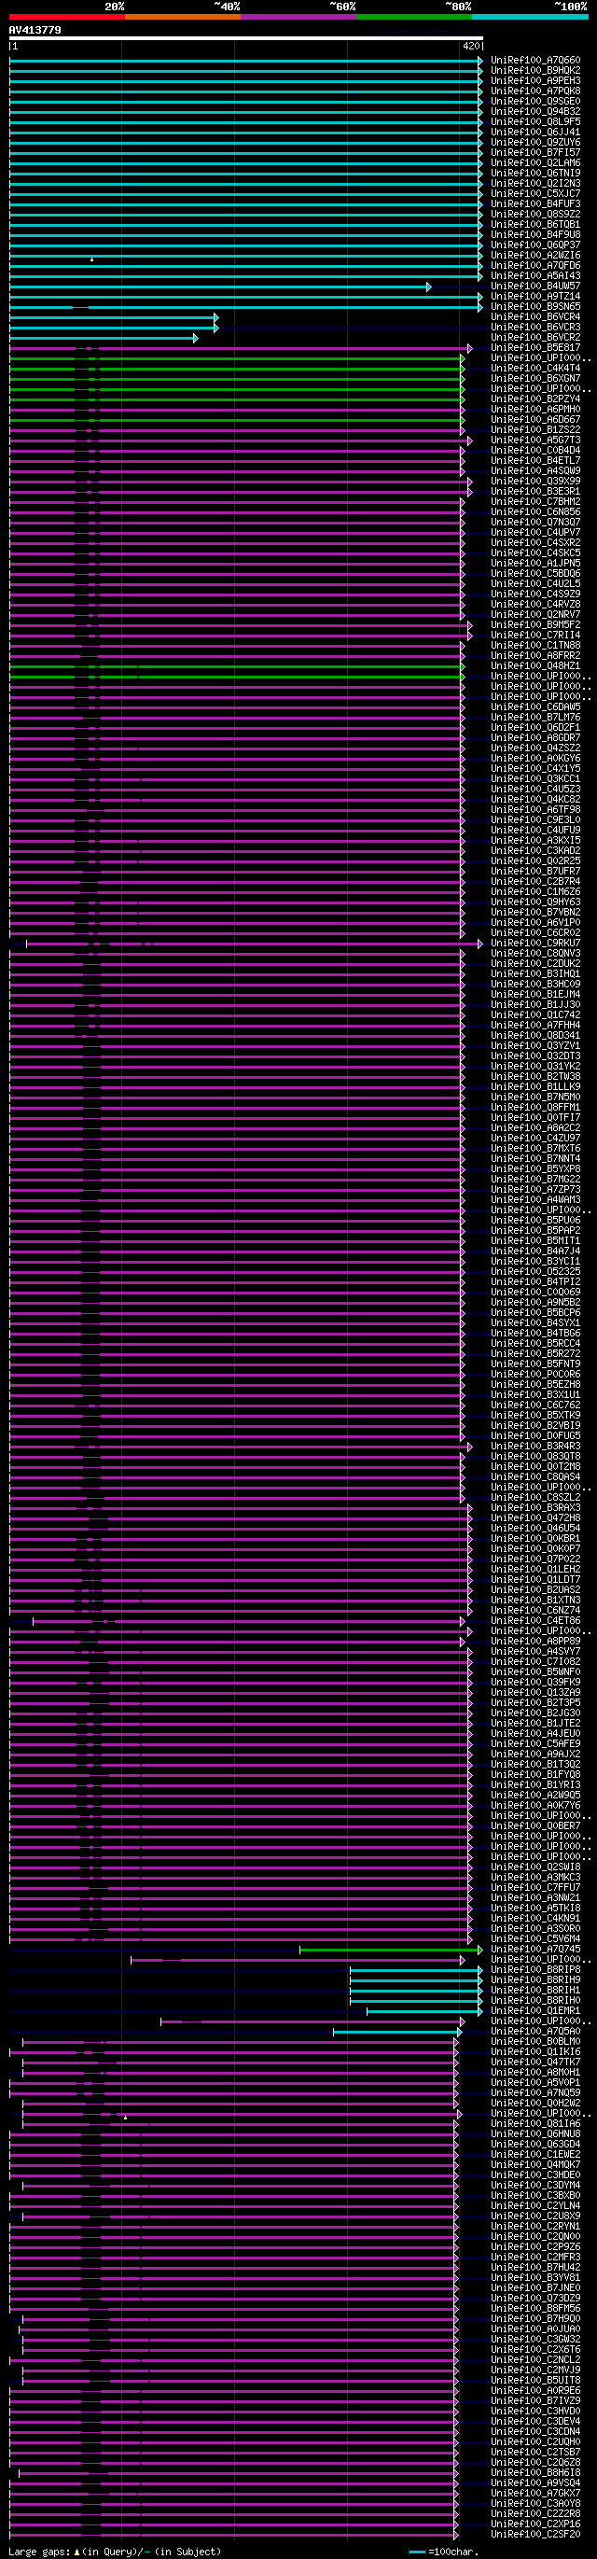Click the UniRef100_A4WAM3 label

pos(535,1200)
